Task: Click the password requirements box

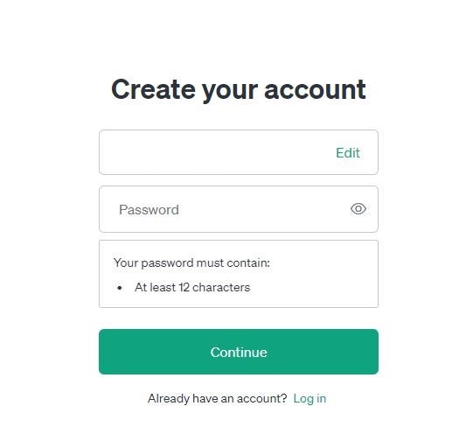Action: pyautogui.click(x=239, y=274)
